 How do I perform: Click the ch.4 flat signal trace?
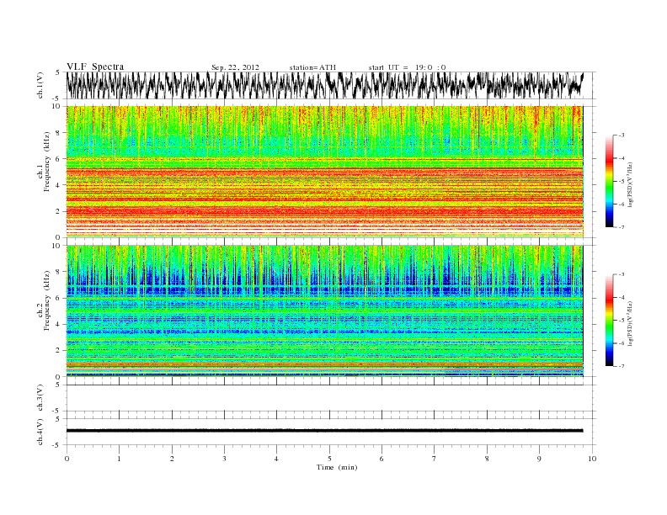(x=324, y=431)
